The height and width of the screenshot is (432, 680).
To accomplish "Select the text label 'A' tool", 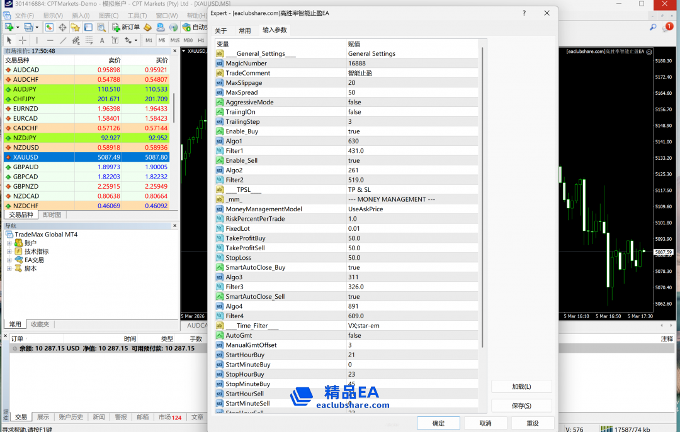I will pyautogui.click(x=101, y=40).
